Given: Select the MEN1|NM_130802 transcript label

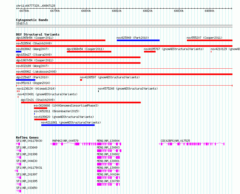Looking at the screenshot, I should coord(108,154).
